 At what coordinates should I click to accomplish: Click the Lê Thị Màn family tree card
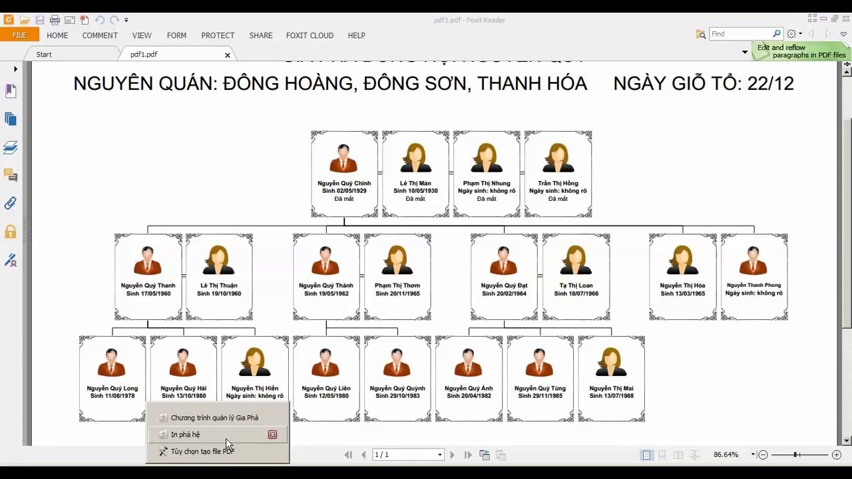click(x=415, y=174)
